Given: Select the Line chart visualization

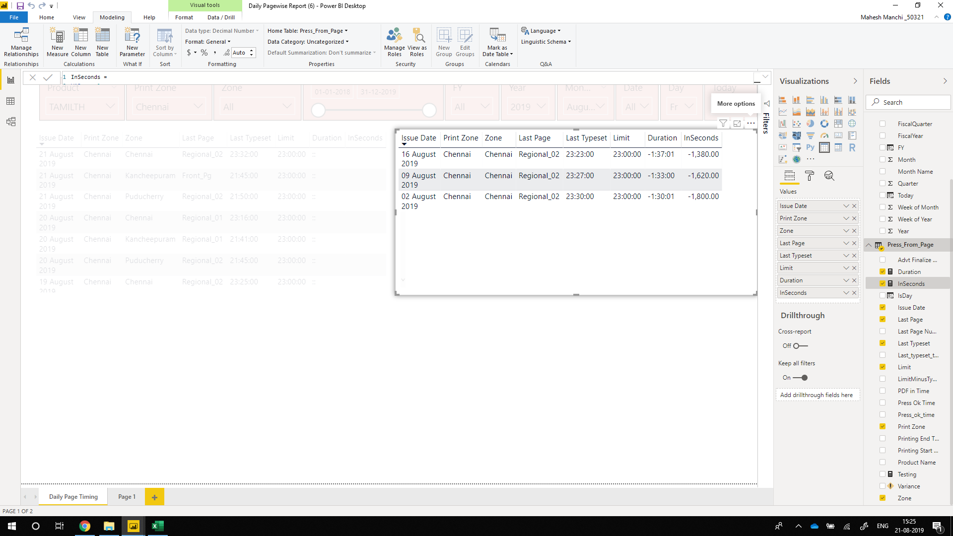Looking at the screenshot, I should coord(783,112).
